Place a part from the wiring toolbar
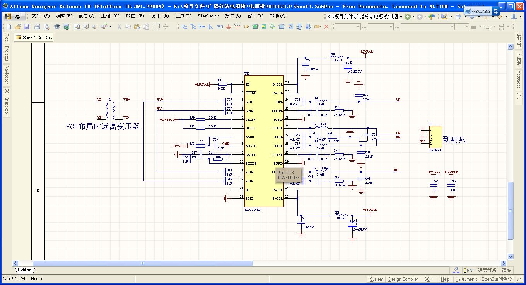The height and width of the screenshot is (285, 526). (246, 27)
